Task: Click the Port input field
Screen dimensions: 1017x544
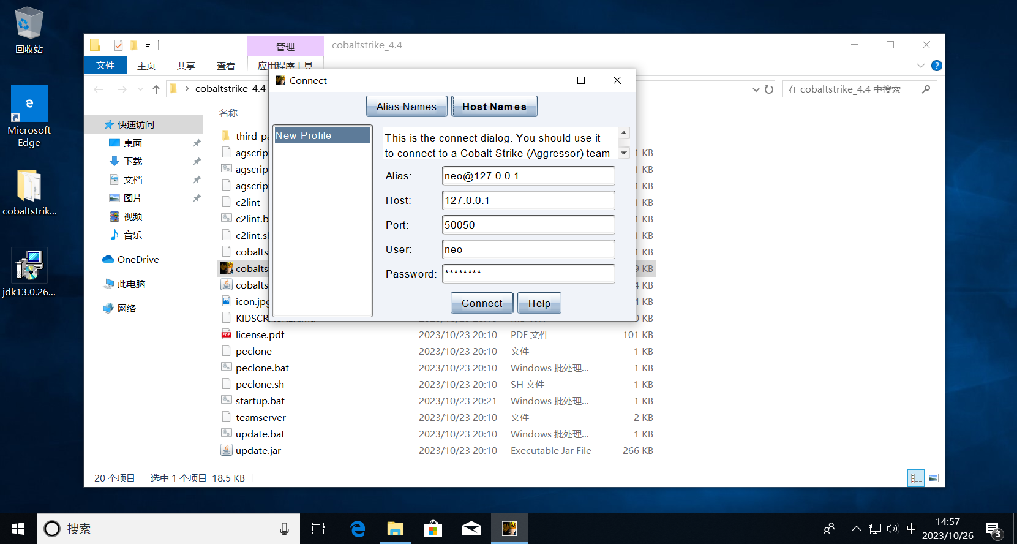Action: tap(528, 225)
